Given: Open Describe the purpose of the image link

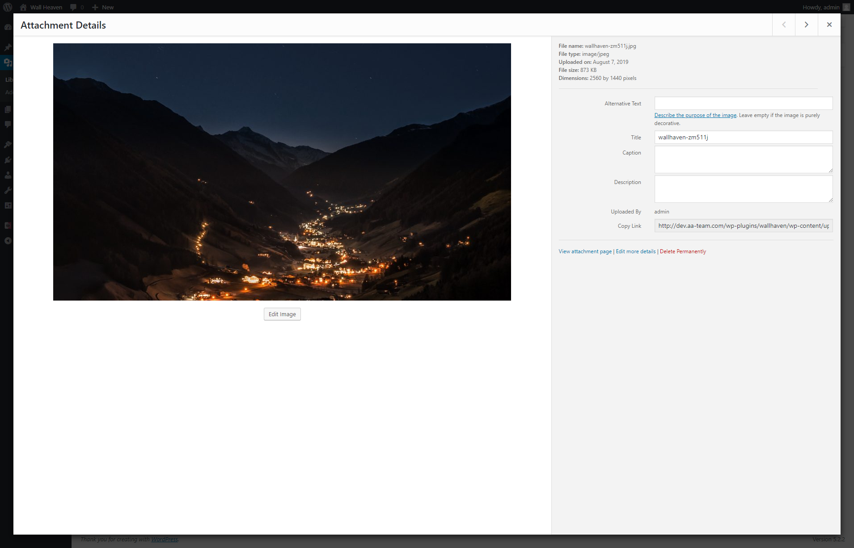Looking at the screenshot, I should [x=695, y=115].
